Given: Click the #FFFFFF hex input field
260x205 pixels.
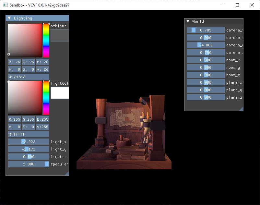Looking at the screenshot, I should point(28,134).
